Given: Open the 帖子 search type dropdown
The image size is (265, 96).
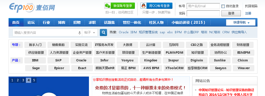Looking at the screenshot, I should point(90,33).
